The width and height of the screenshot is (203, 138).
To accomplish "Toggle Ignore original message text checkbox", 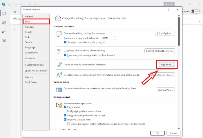I will click(x=65, y=55).
